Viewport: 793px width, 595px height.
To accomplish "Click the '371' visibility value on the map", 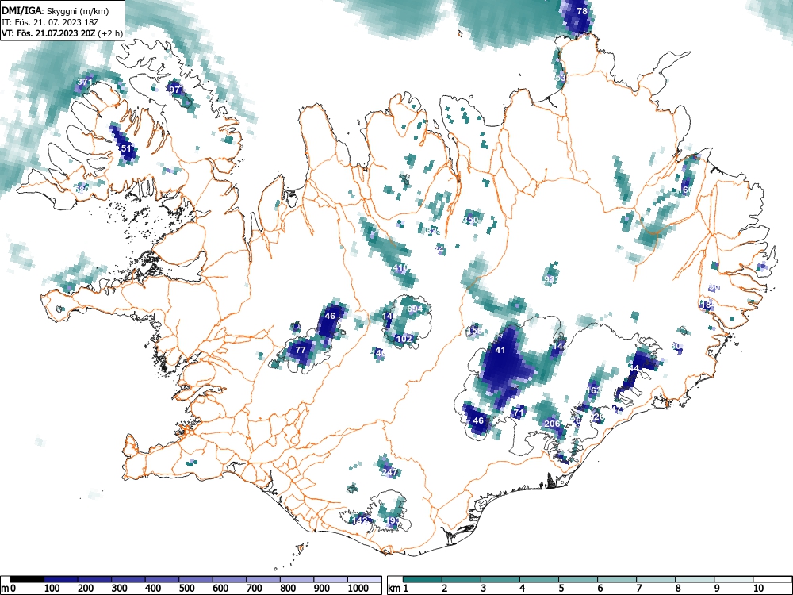I will tap(85, 82).
